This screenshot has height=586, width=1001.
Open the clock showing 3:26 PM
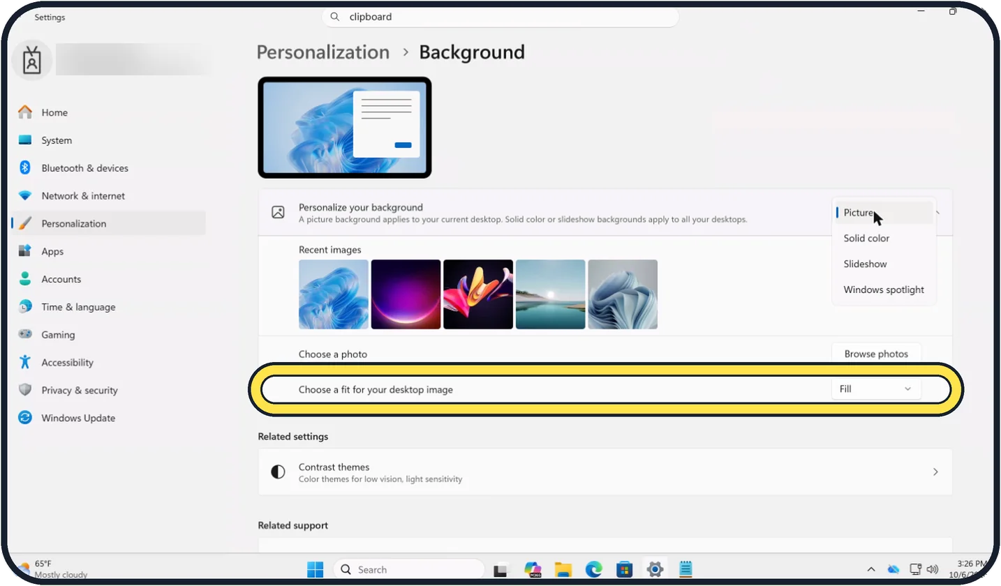[x=971, y=569]
